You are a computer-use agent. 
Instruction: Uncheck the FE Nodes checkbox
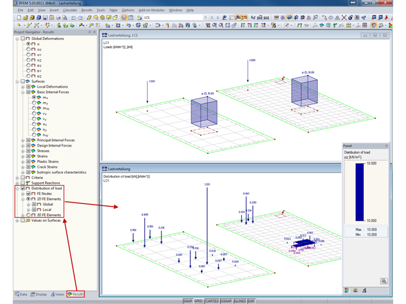point(28,194)
